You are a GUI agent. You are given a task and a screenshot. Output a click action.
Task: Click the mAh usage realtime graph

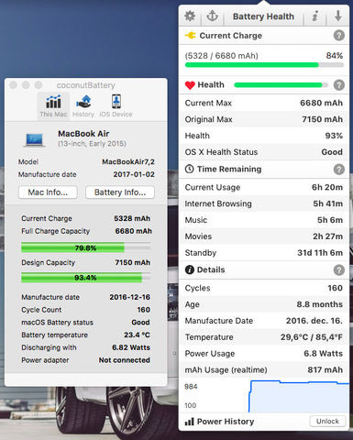(x=264, y=396)
